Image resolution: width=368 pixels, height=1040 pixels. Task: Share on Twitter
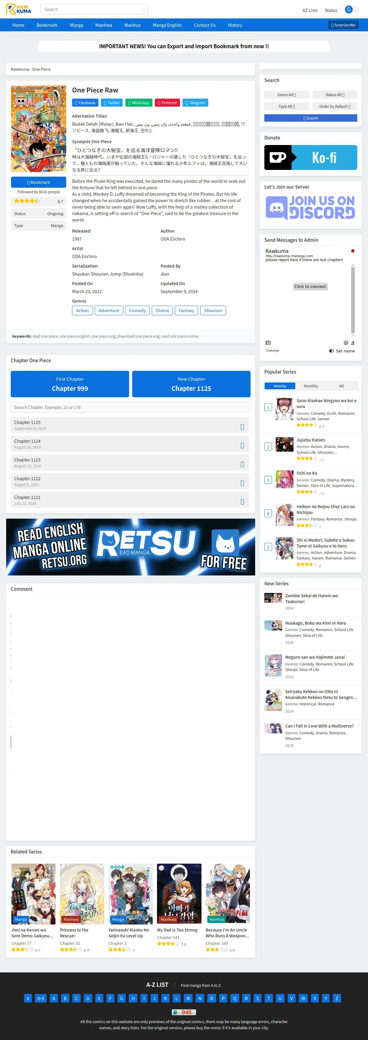click(112, 103)
